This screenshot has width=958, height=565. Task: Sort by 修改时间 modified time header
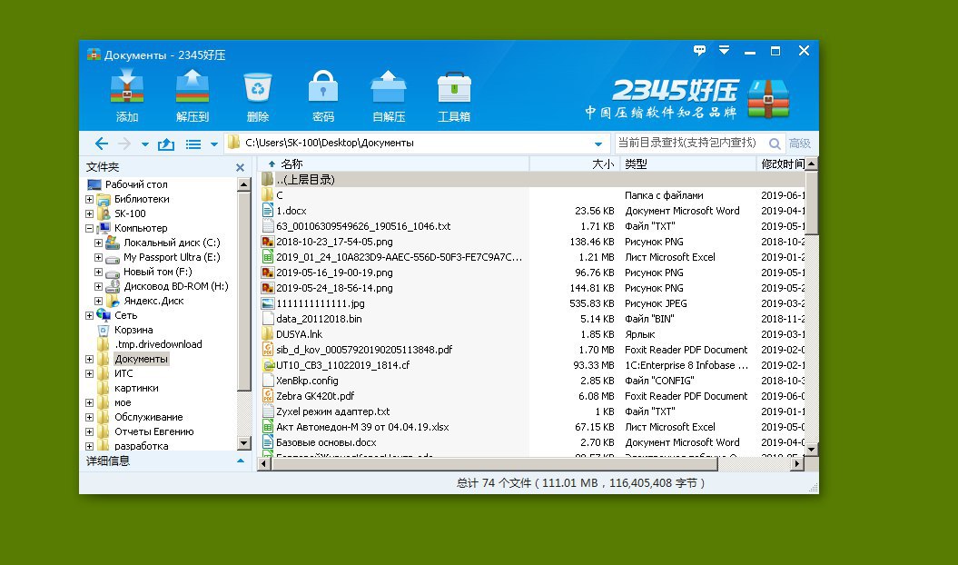(782, 164)
